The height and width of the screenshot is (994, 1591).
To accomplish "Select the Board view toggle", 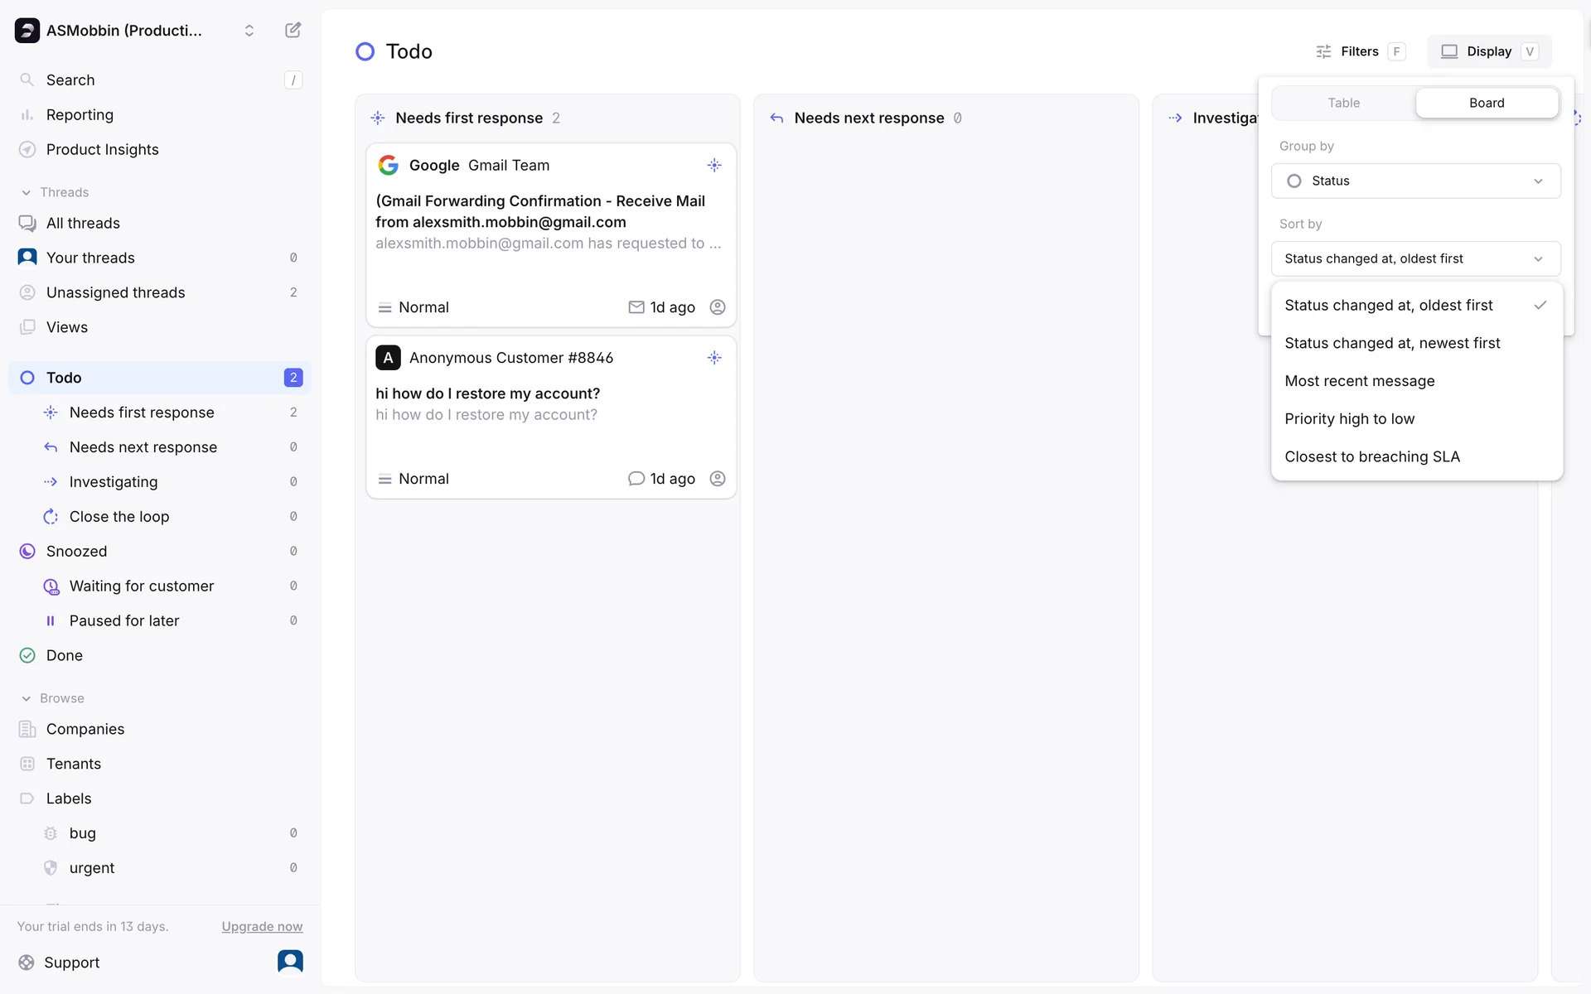I will [1487, 103].
